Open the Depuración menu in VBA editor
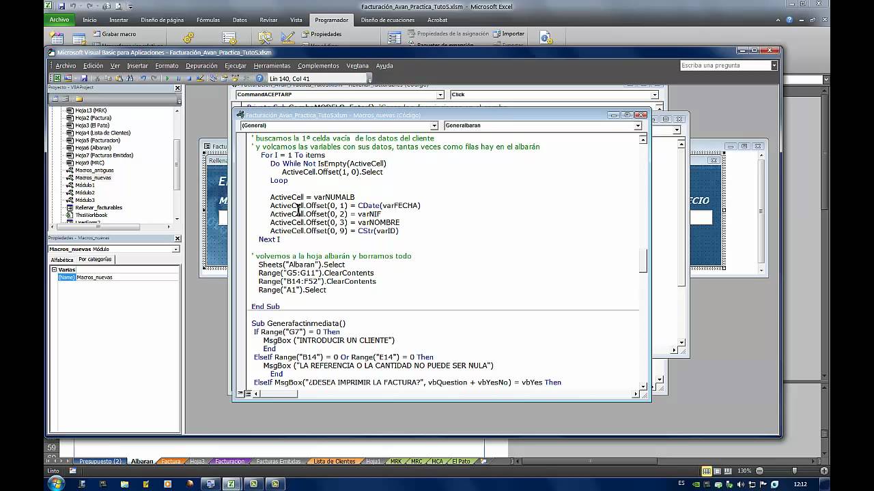Image resolution: width=874 pixels, height=491 pixels. point(201,66)
